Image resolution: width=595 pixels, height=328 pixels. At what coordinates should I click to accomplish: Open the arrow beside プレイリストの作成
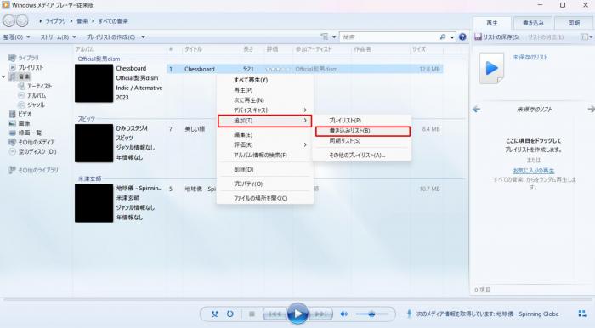[x=143, y=37]
